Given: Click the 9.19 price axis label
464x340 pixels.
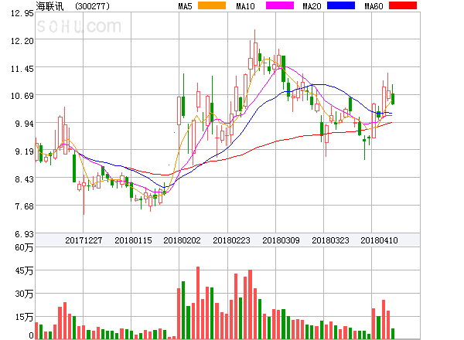Looking at the screenshot, I should pyautogui.click(x=24, y=151).
